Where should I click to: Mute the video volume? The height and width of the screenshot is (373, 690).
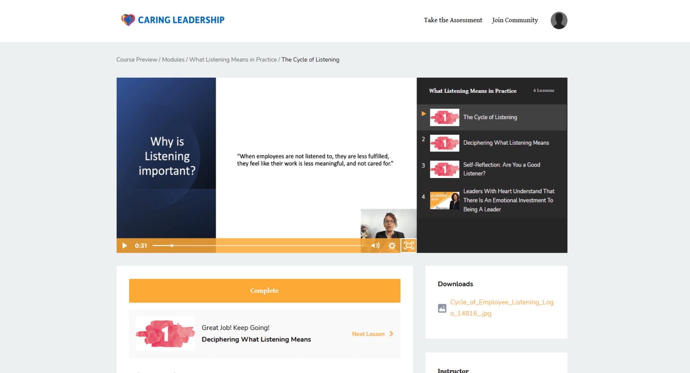[375, 246]
